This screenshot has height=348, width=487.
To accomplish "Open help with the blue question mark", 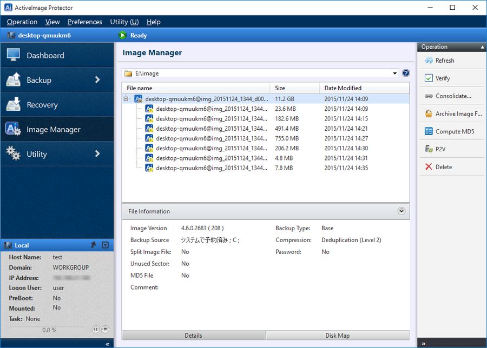I will pos(406,73).
